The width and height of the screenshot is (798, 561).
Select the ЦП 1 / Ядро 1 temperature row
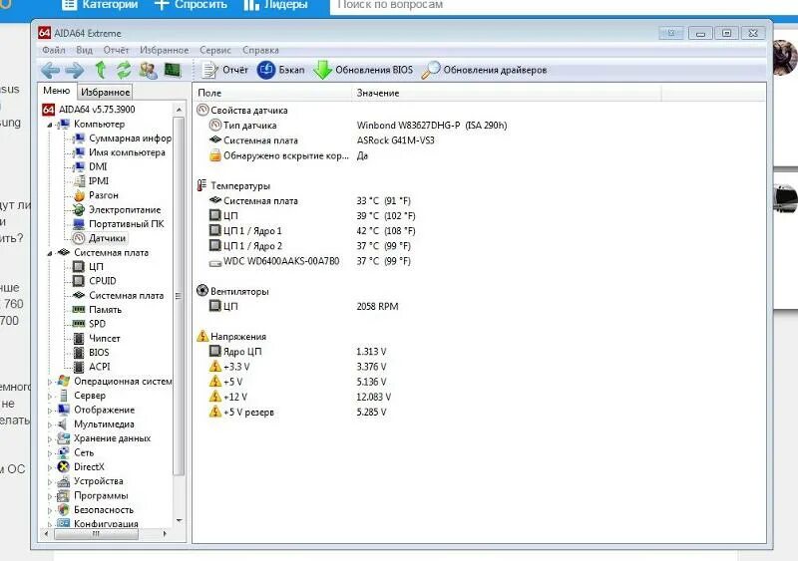tap(312, 231)
